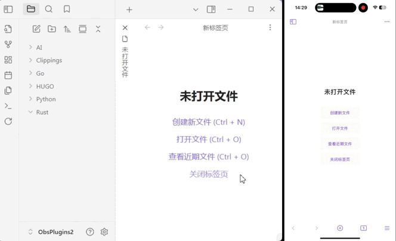This screenshot has width=396, height=241.
Task: Close the current tab X icon
Action: tap(125, 28)
